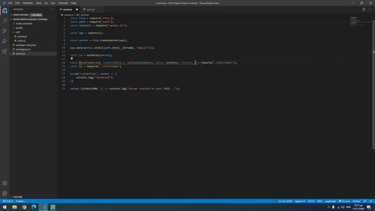
Task: Open the Terminal menu
Action: 63,3
